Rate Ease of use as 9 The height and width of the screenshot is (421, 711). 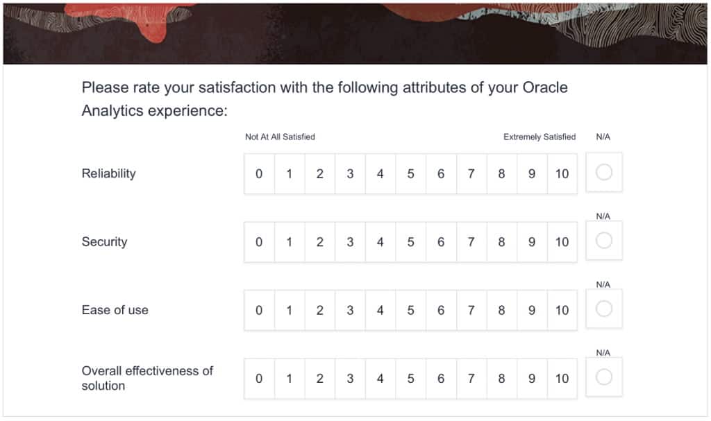[x=532, y=310]
